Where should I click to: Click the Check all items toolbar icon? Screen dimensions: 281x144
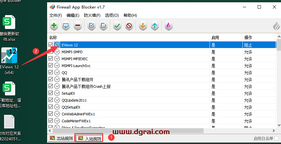[x=92, y=26]
